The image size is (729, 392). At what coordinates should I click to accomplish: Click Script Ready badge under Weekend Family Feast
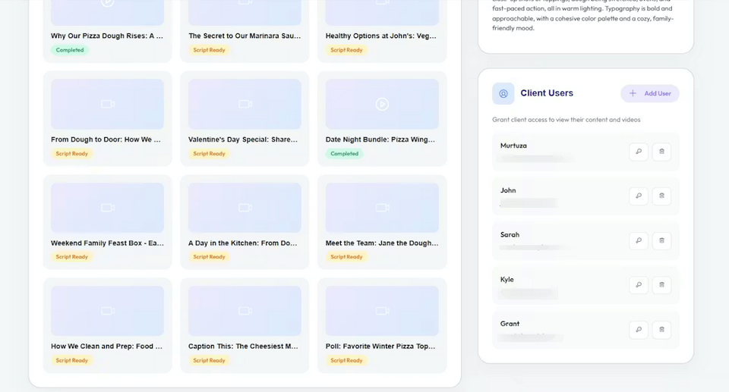coord(71,257)
